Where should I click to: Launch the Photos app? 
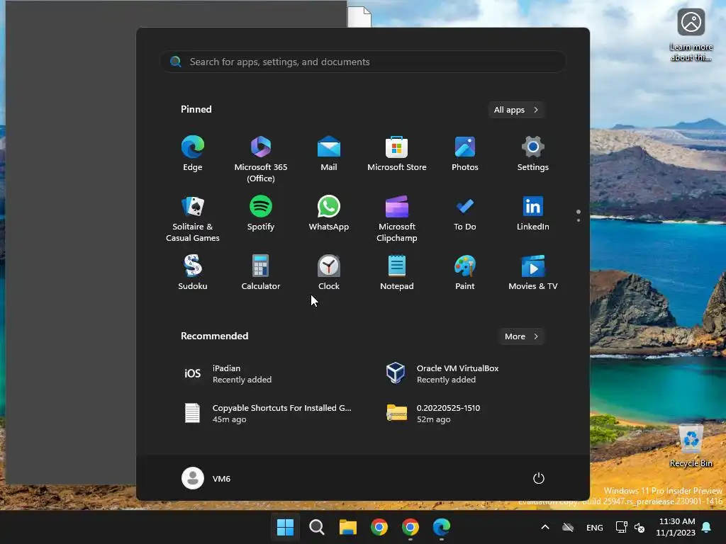pyautogui.click(x=465, y=154)
